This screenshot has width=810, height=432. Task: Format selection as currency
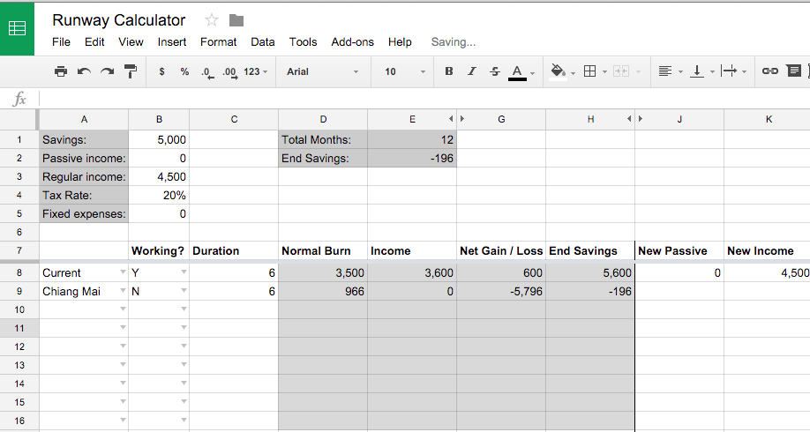click(x=161, y=71)
